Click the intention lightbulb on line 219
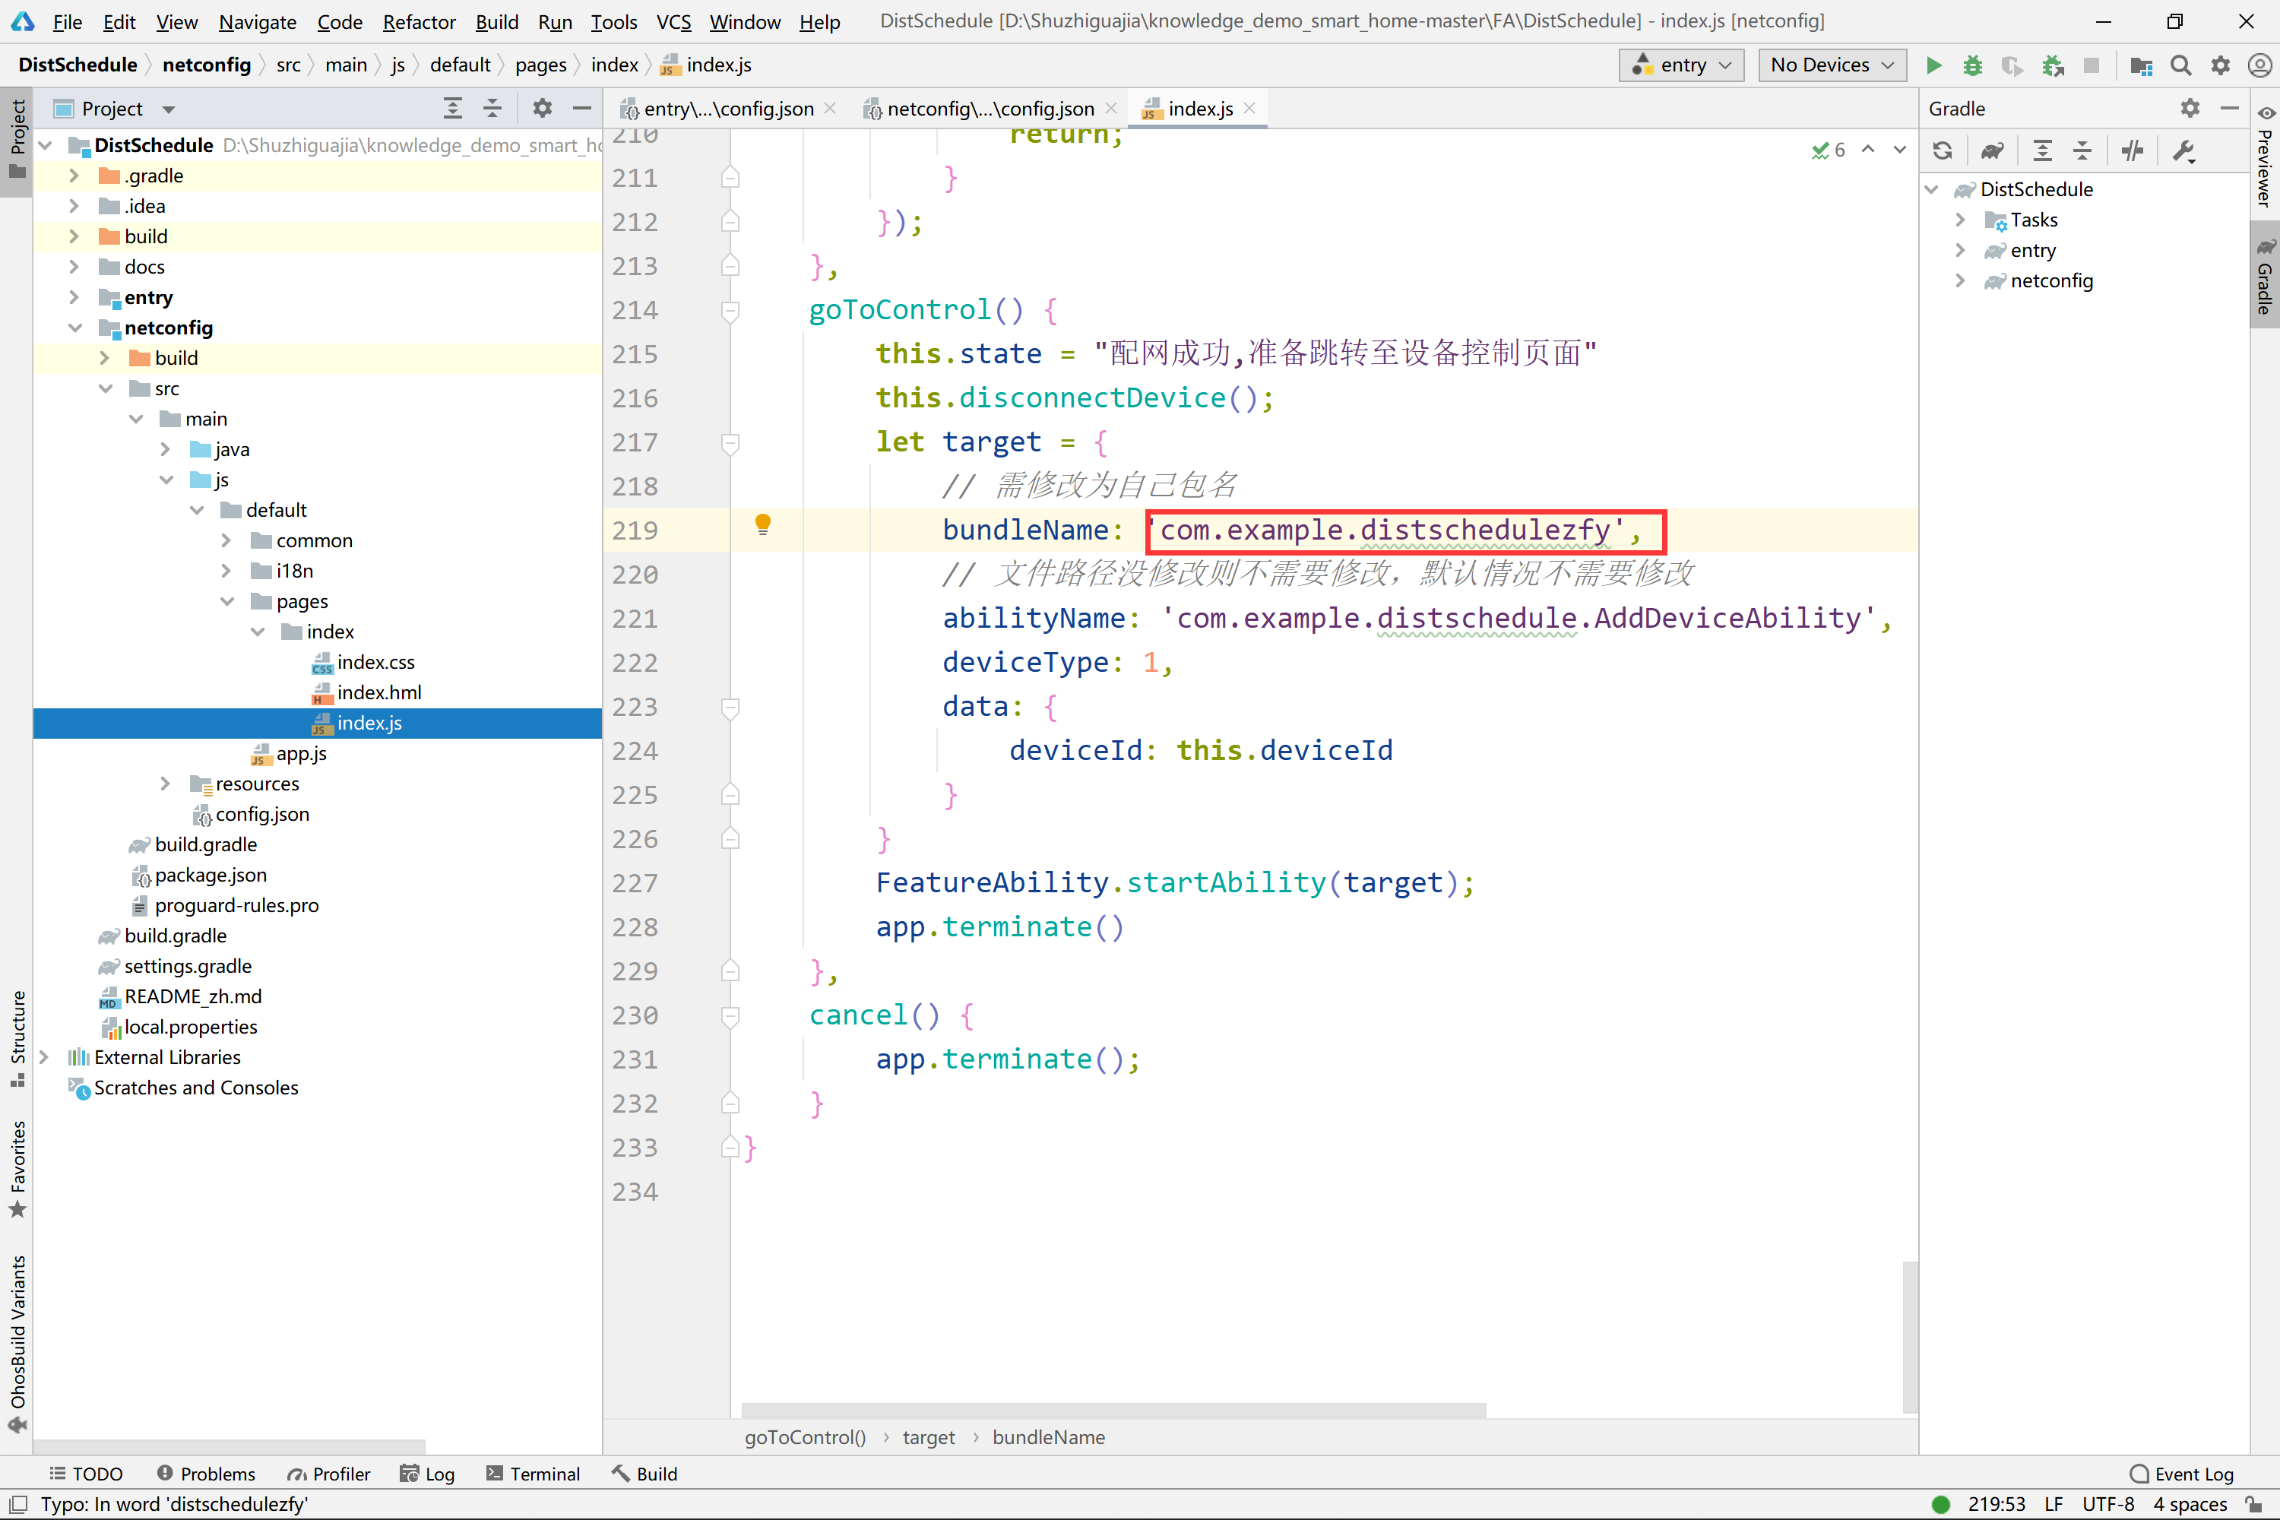The image size is (2280, 1520). [x=763, y=524]
